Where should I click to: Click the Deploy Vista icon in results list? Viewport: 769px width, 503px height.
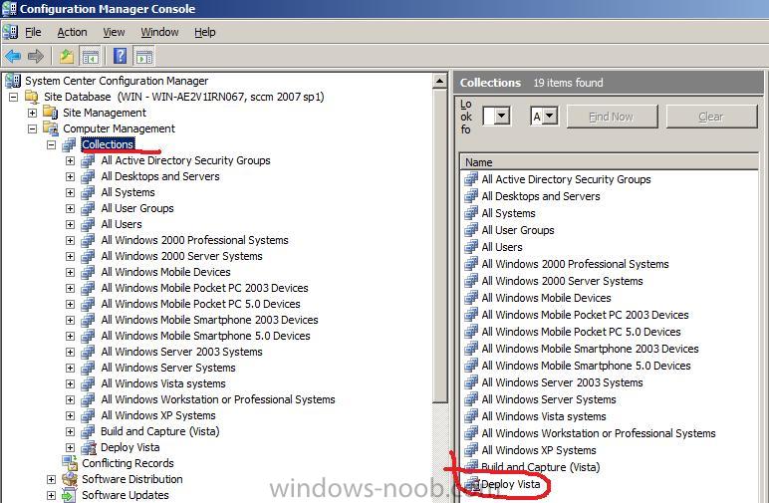pos(472,484)
